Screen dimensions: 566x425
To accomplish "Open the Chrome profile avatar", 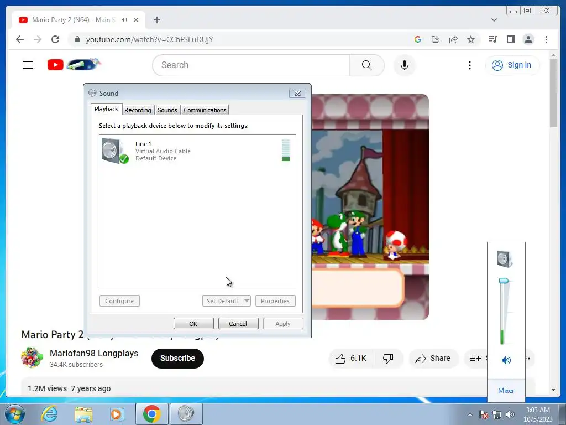I will (528, 39).
